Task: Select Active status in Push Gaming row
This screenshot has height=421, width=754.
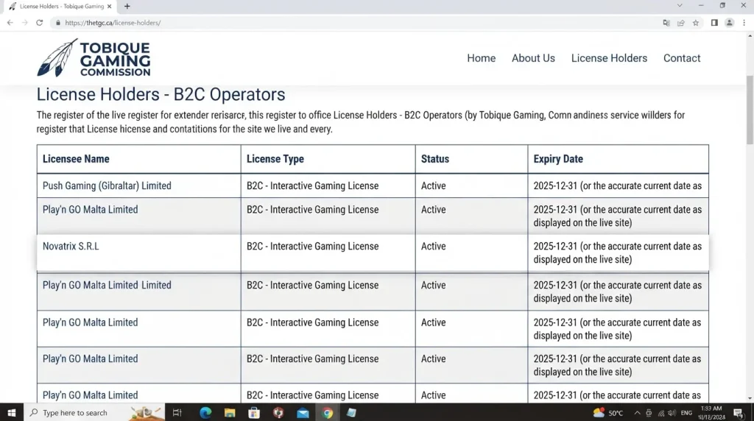Action: (x=433, y=186)
